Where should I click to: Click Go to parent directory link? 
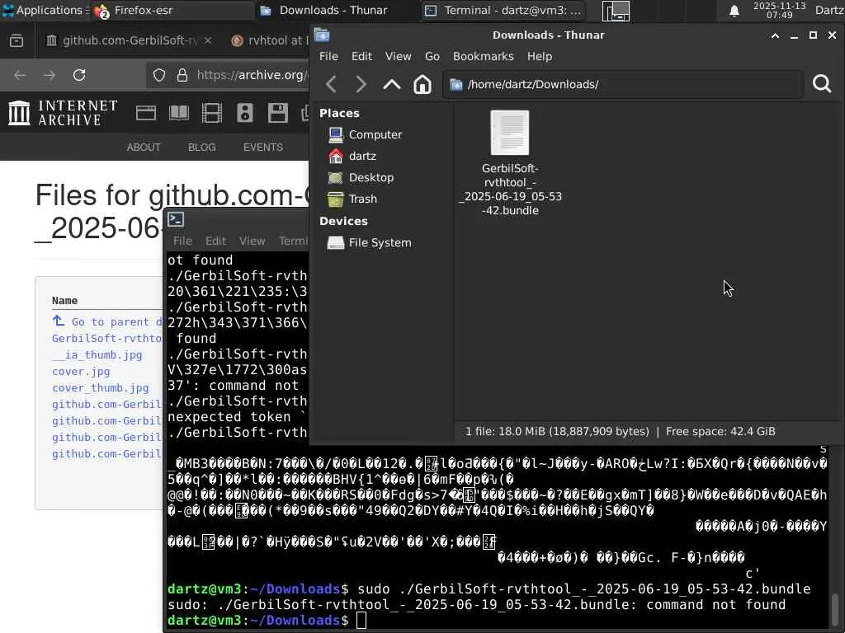tap(107, 322)
